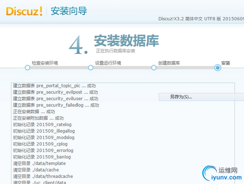Click the 设置运行环境 step circle
244x184 pixels.
pos(91,68)
